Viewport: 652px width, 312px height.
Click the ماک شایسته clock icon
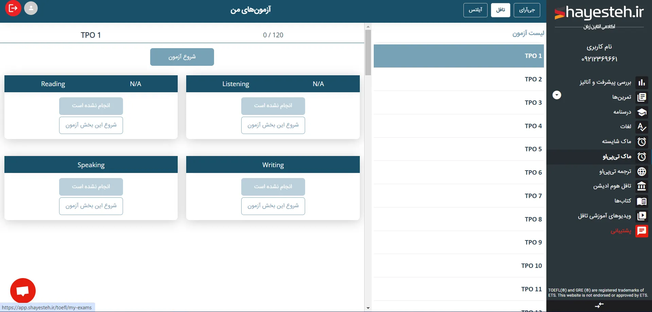pos(641,142)
